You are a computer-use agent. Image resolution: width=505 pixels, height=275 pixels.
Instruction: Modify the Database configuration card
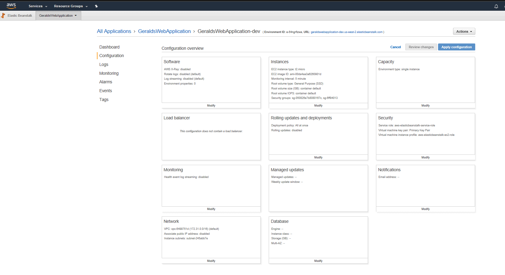[x=318, y=261]
